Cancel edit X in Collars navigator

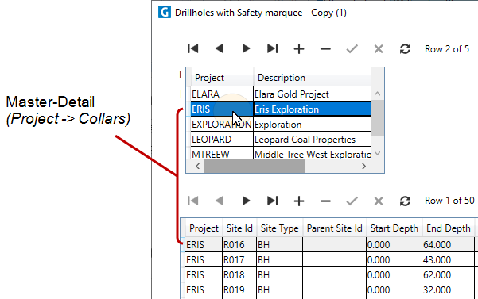[379, 201]
